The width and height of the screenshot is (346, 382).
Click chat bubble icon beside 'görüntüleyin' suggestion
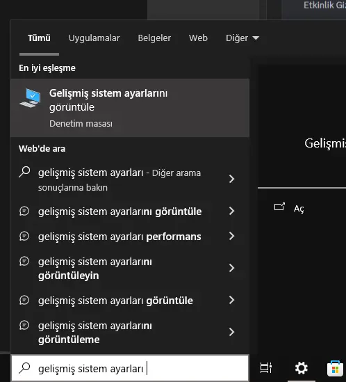[x=24, y=261]
